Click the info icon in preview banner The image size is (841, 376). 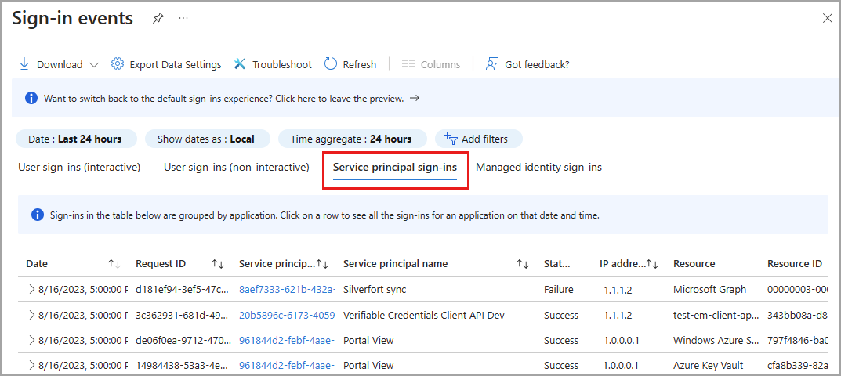31,98
